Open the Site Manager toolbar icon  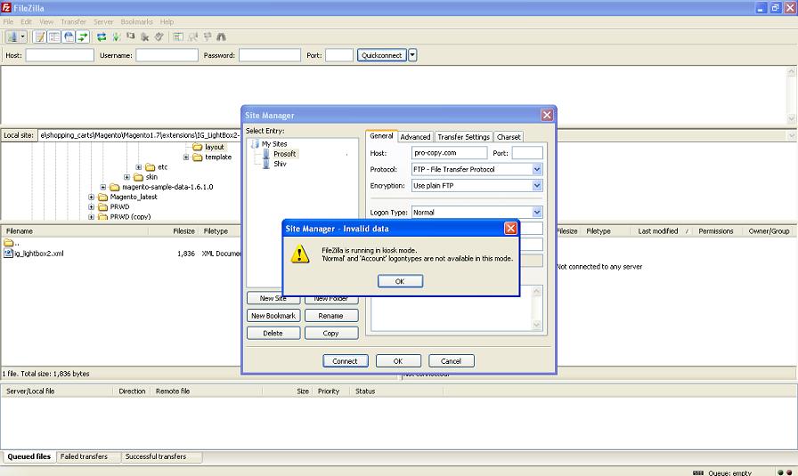[x=12, y=36]
